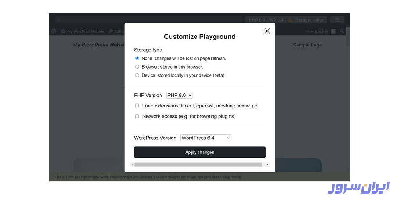Click the admin avatar in admin bar
399x199 pixels.
tap(333, 31)
